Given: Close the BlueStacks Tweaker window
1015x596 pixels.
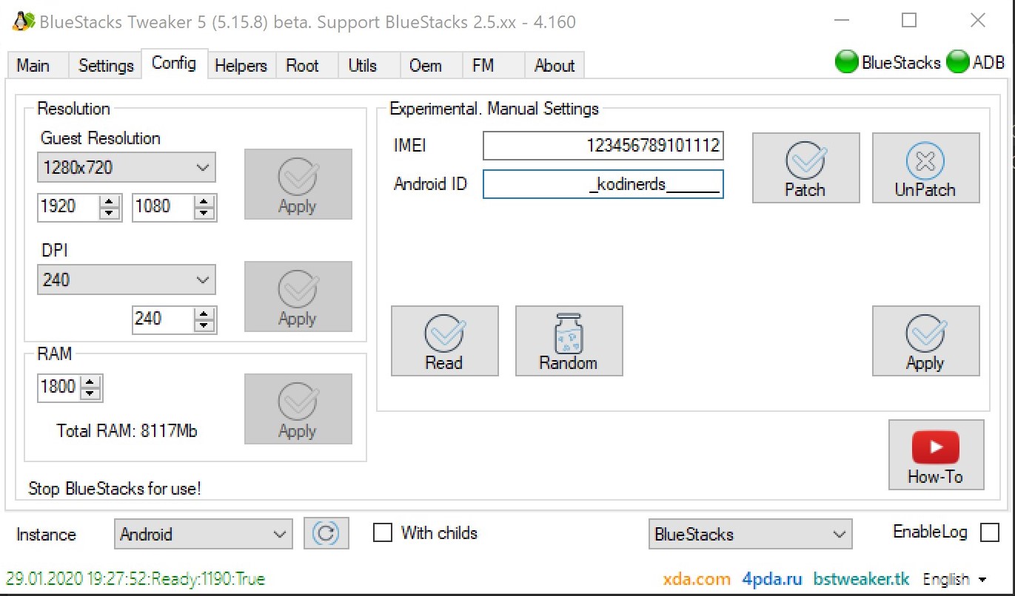Looking at the screenshot, I should [977, 21].
